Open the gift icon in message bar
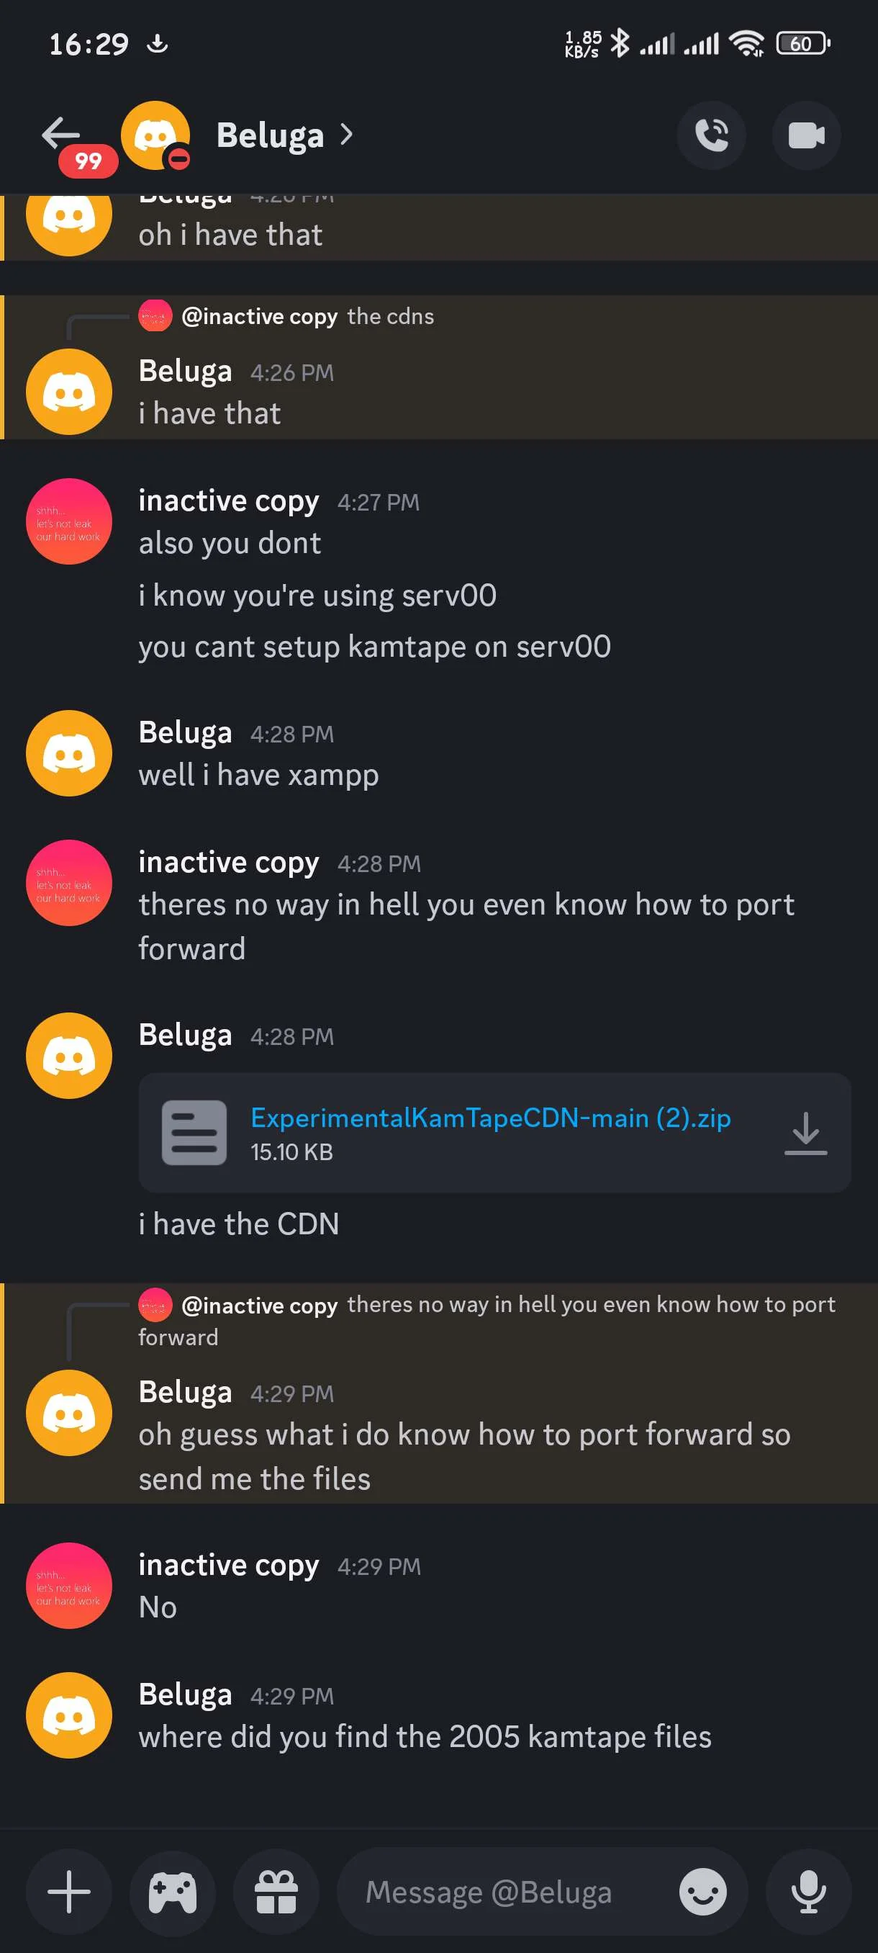The image size is (878, 1953). coord(276,1892)
